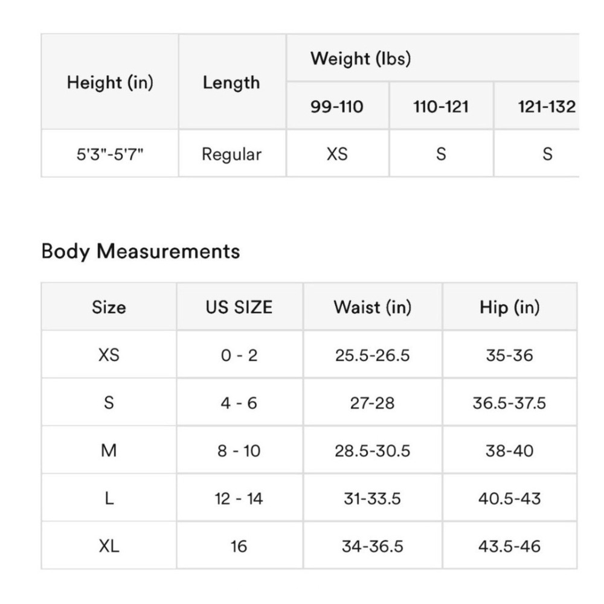Image resolution: width=604 pixels, height=604 pixels.
Task: Select the 99-110 weight range cell
Action: (338, 106)
